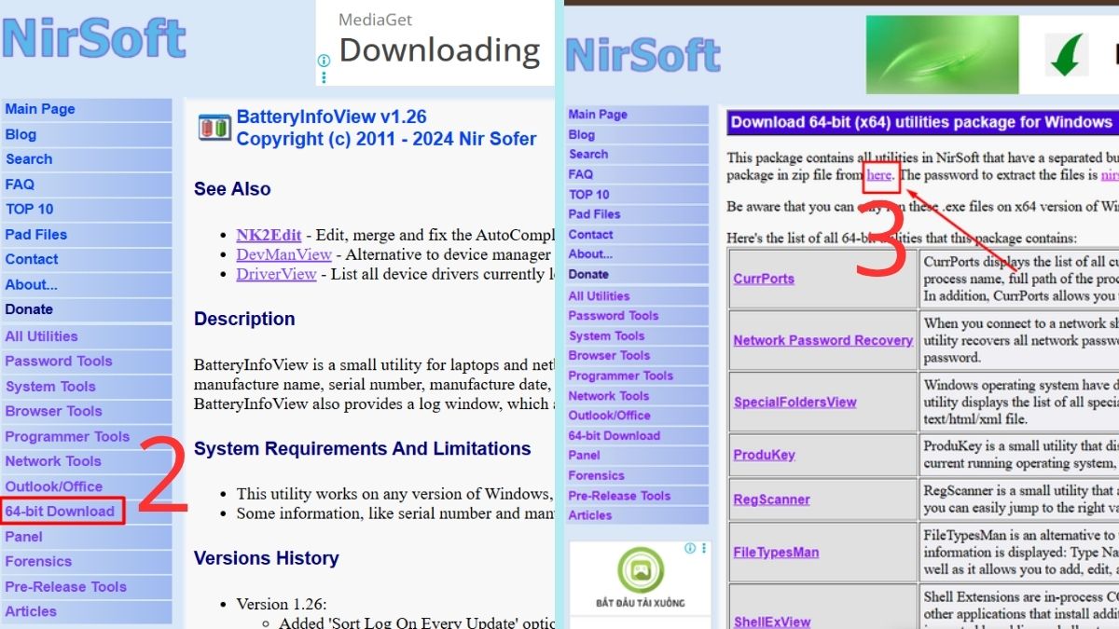
Task: Click 64-bit Download in right page sidebar
Action: [615, 435]
